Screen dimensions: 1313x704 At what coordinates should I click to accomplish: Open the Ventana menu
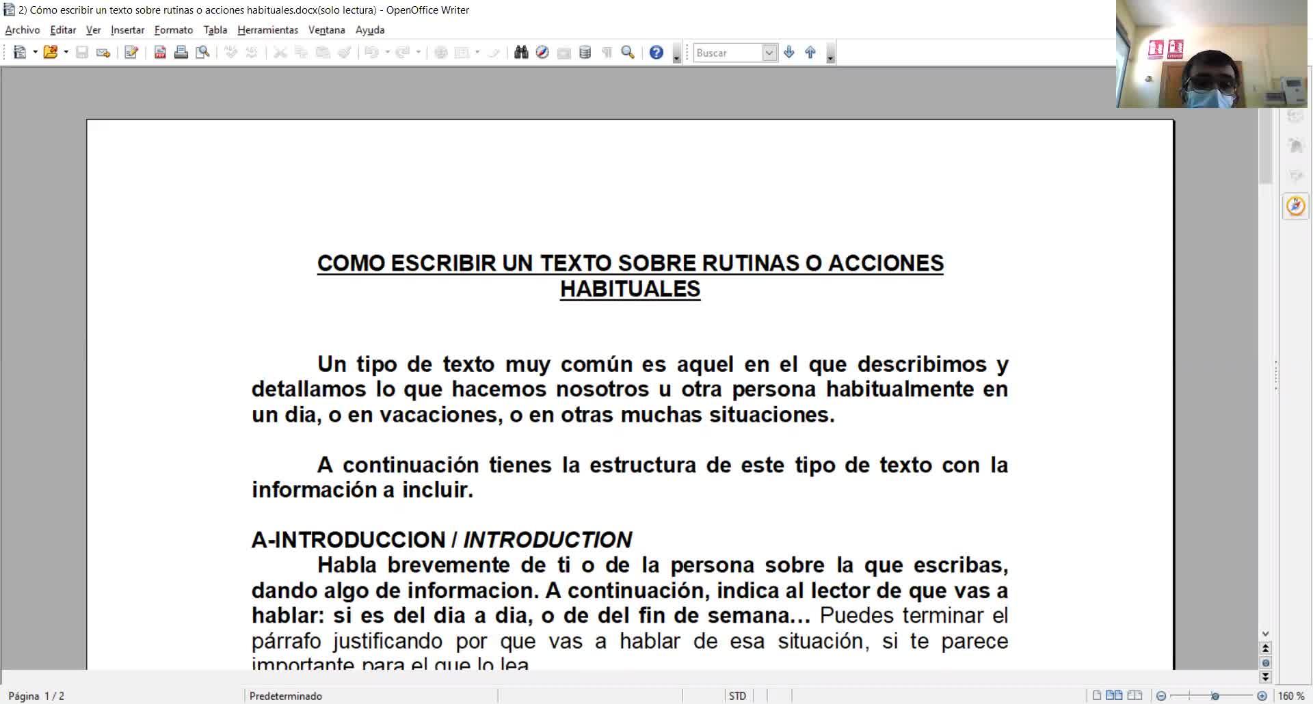click(x=327, y=30)
